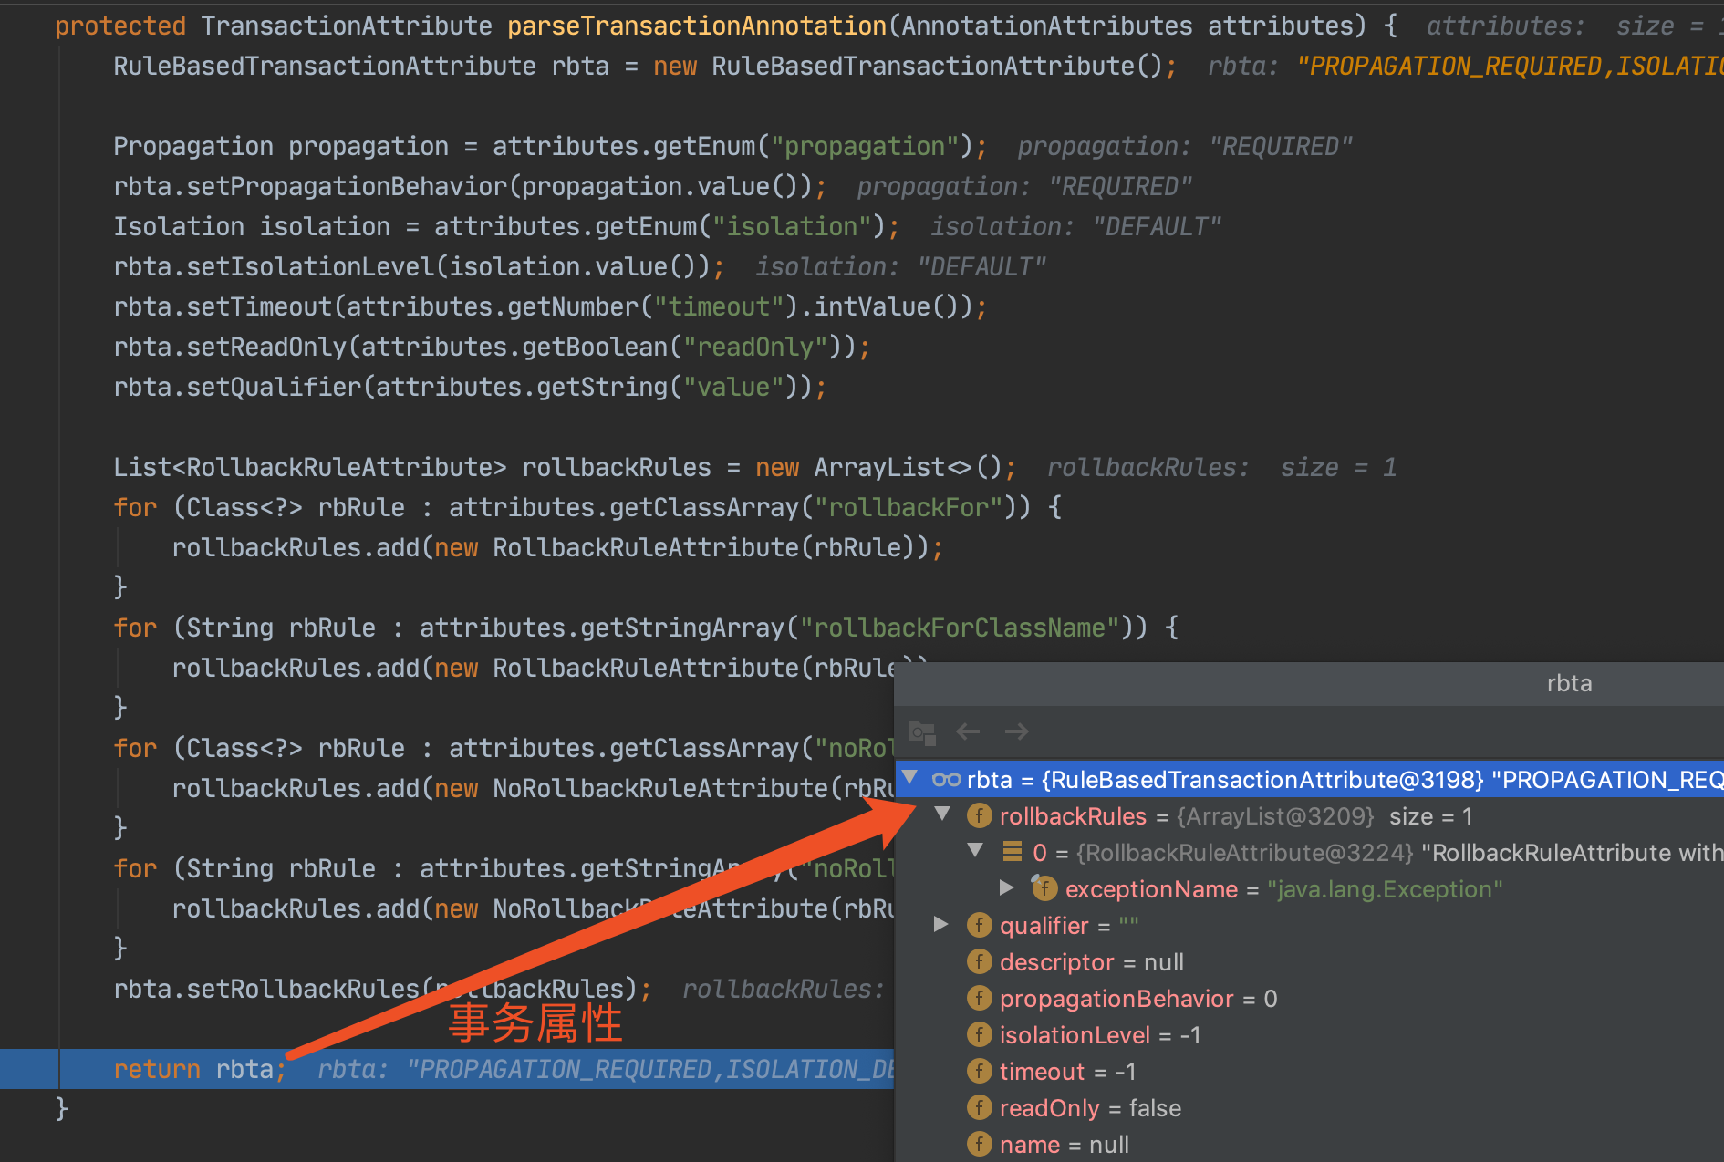
Task: Click the field icon next to exceptionName
Action: [1044, 888]
